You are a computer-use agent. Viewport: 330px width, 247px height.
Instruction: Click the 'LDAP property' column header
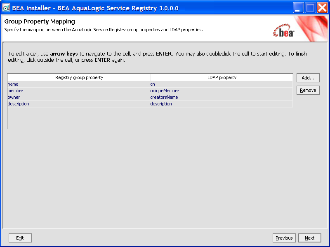pos(222,77)
